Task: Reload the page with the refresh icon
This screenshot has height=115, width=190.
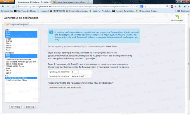Action: point(137,6)
